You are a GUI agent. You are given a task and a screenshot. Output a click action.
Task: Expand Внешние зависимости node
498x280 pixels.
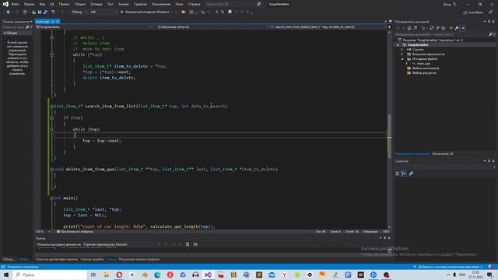pyautogui.click(x=402, y=54)
